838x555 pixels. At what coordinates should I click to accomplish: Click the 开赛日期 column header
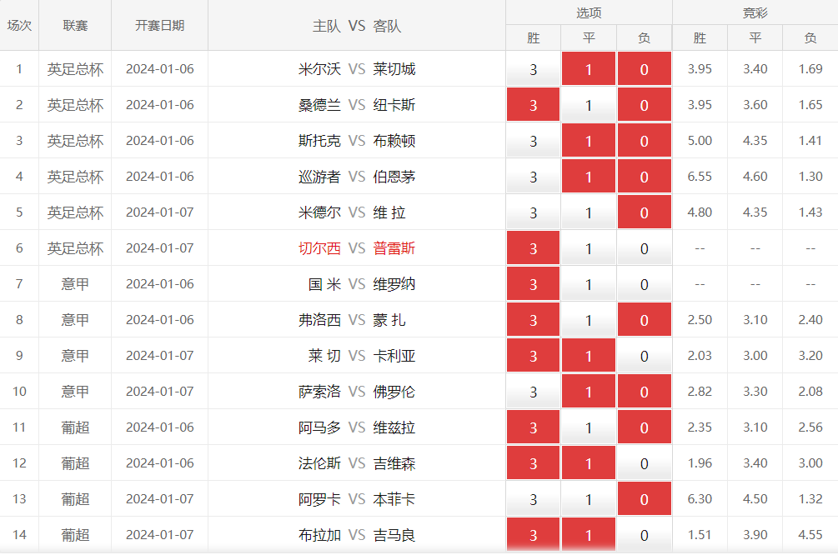[x=160, y=26]
